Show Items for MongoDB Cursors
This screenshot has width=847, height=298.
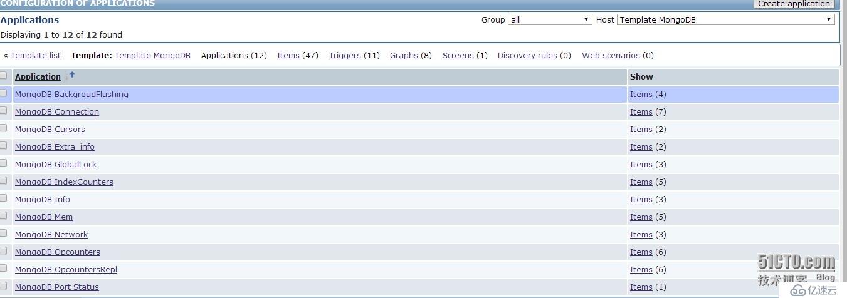coord(641,129)
